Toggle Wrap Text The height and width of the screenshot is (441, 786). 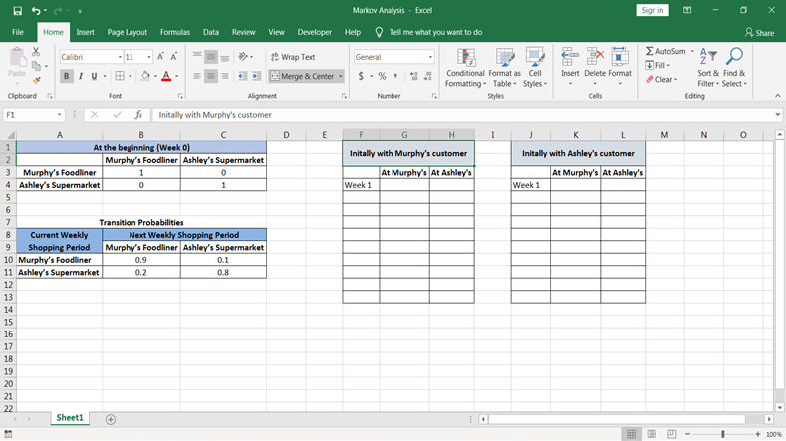[293, 57]
